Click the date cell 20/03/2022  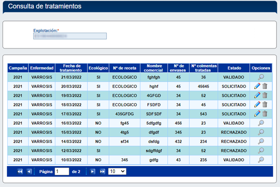(71, 86)
